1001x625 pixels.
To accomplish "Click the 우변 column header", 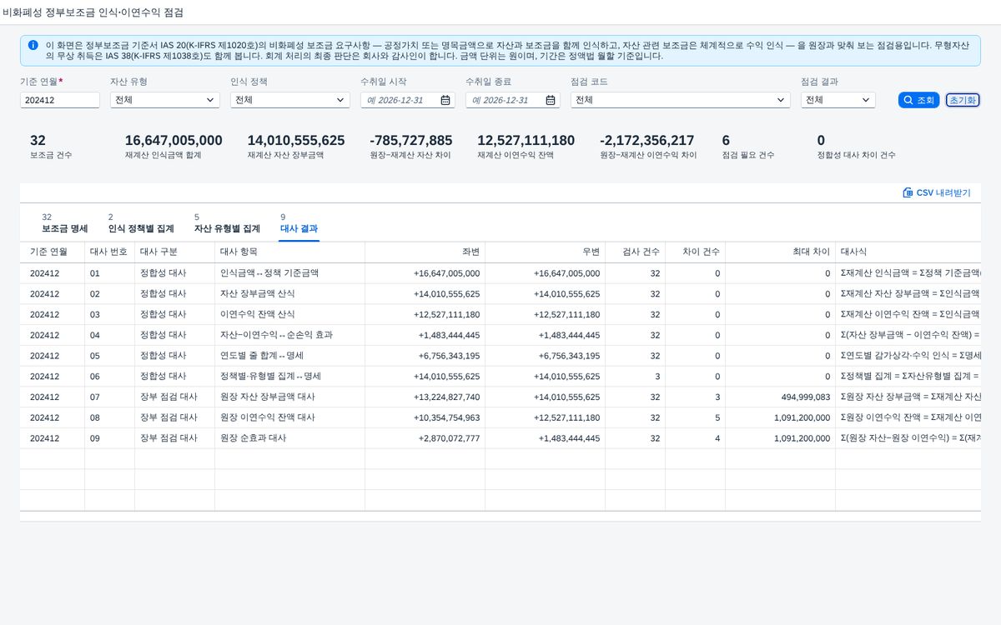I will tap(546, 252).
